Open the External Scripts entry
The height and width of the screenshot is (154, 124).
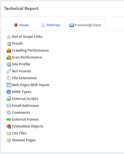tap(25, 99)
